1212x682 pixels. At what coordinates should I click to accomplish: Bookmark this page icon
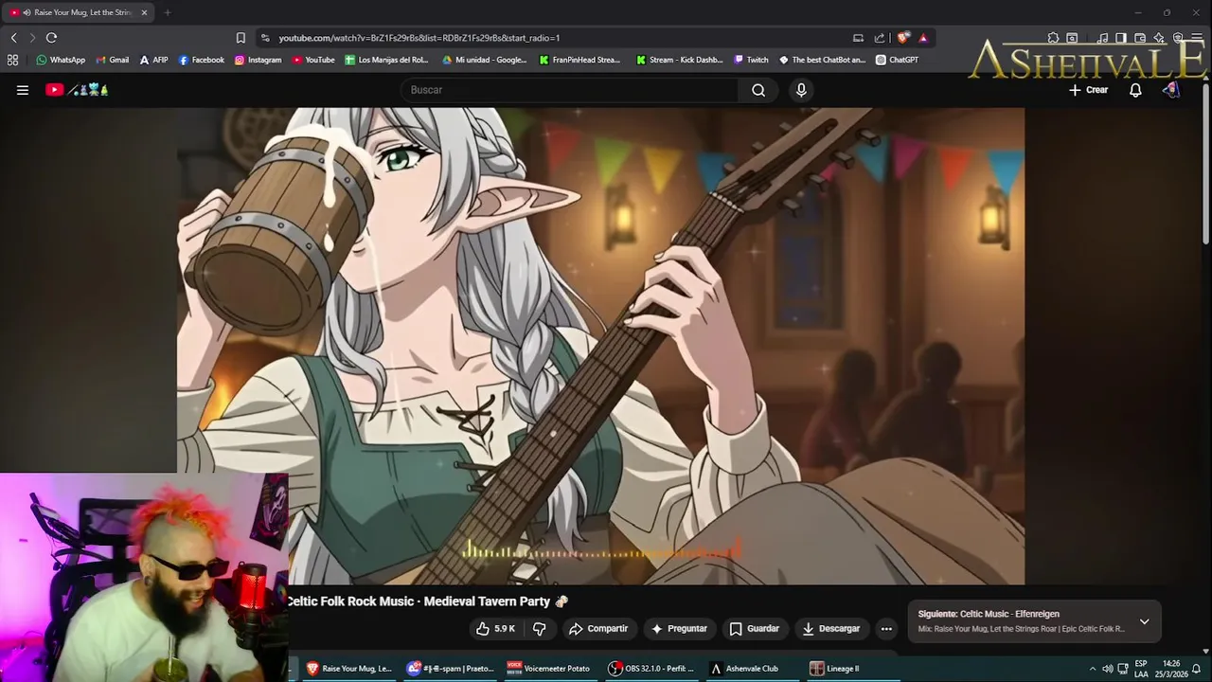241,38
